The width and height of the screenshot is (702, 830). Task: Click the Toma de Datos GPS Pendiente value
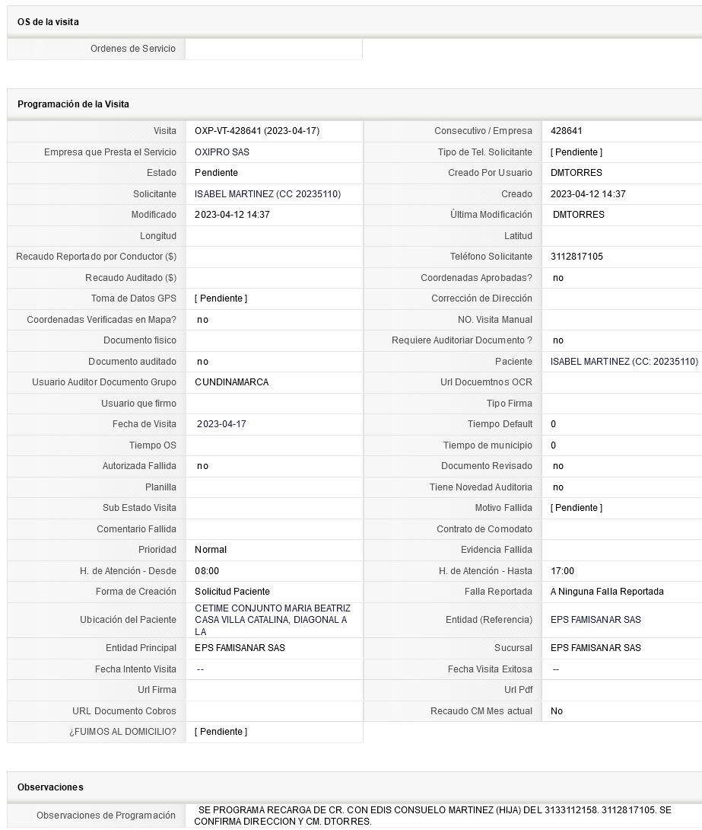tap(221, 298)
